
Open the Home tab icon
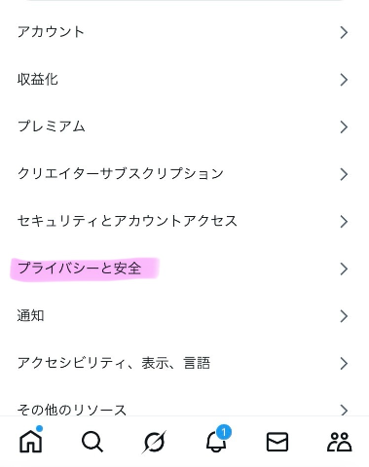click(31, 441)
